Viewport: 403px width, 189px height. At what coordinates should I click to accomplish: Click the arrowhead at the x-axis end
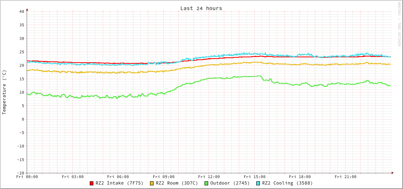click(x=392, y=173)
